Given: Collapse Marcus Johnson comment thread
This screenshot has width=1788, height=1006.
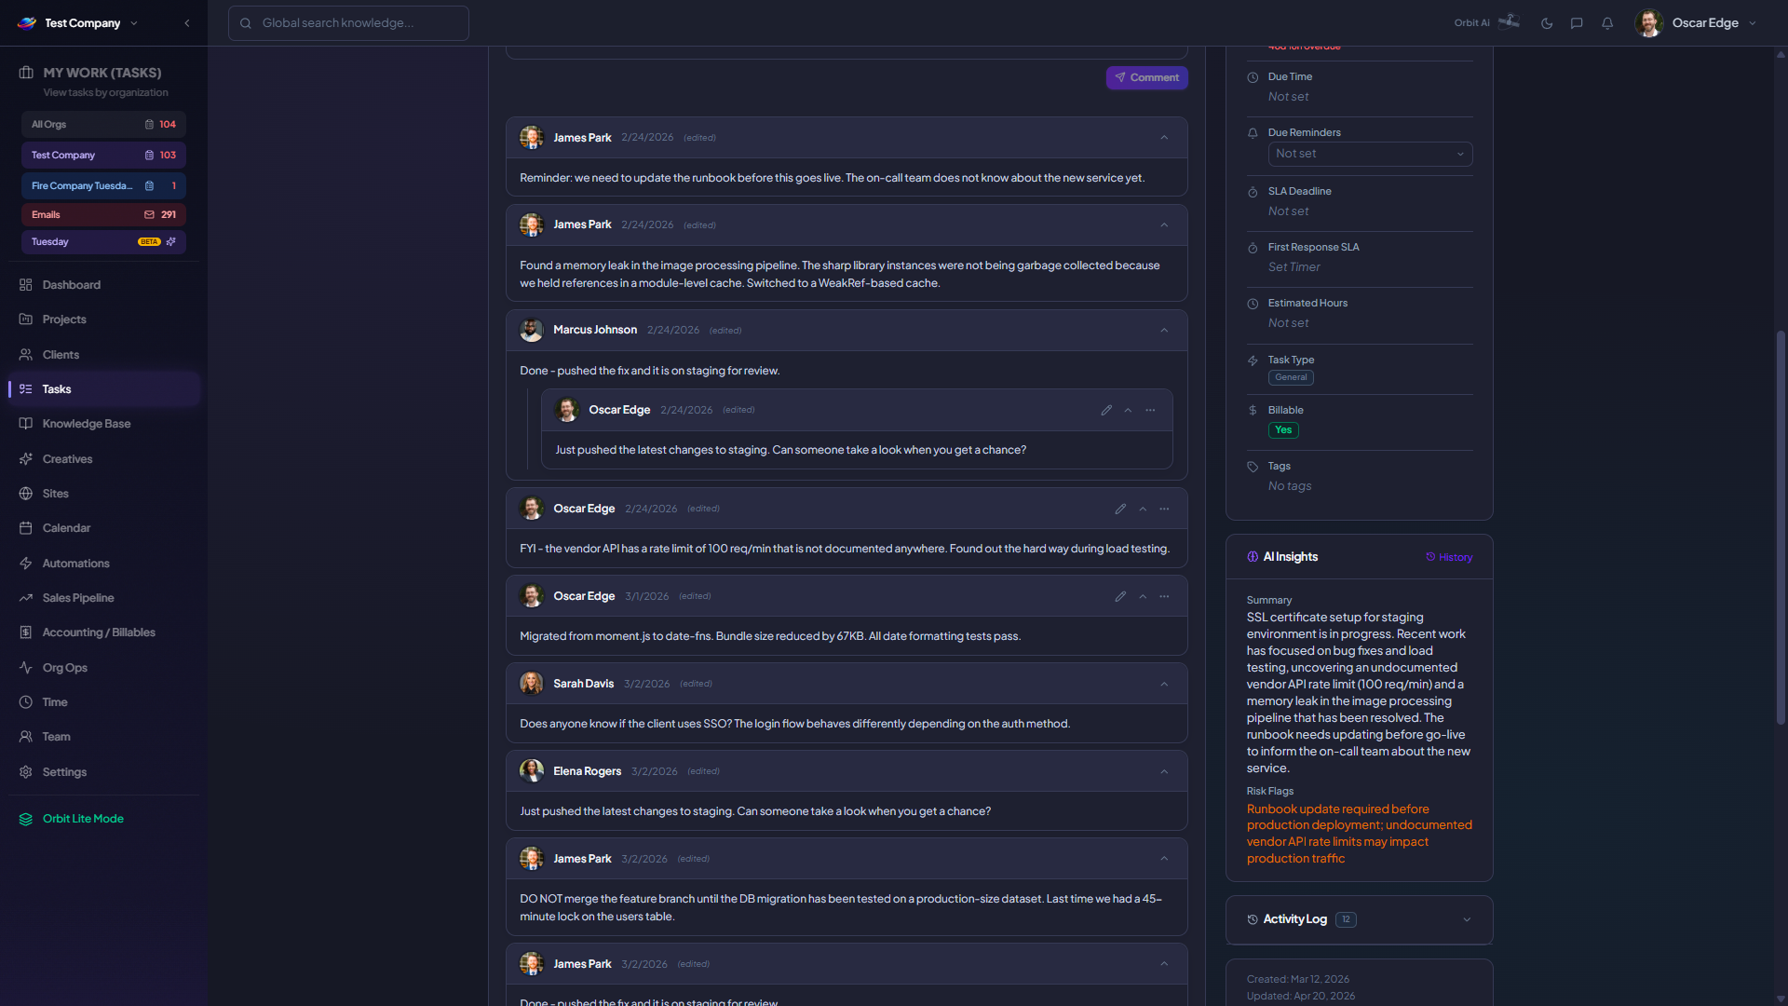Looking at the screenshot, I should tap(1164, 331).
